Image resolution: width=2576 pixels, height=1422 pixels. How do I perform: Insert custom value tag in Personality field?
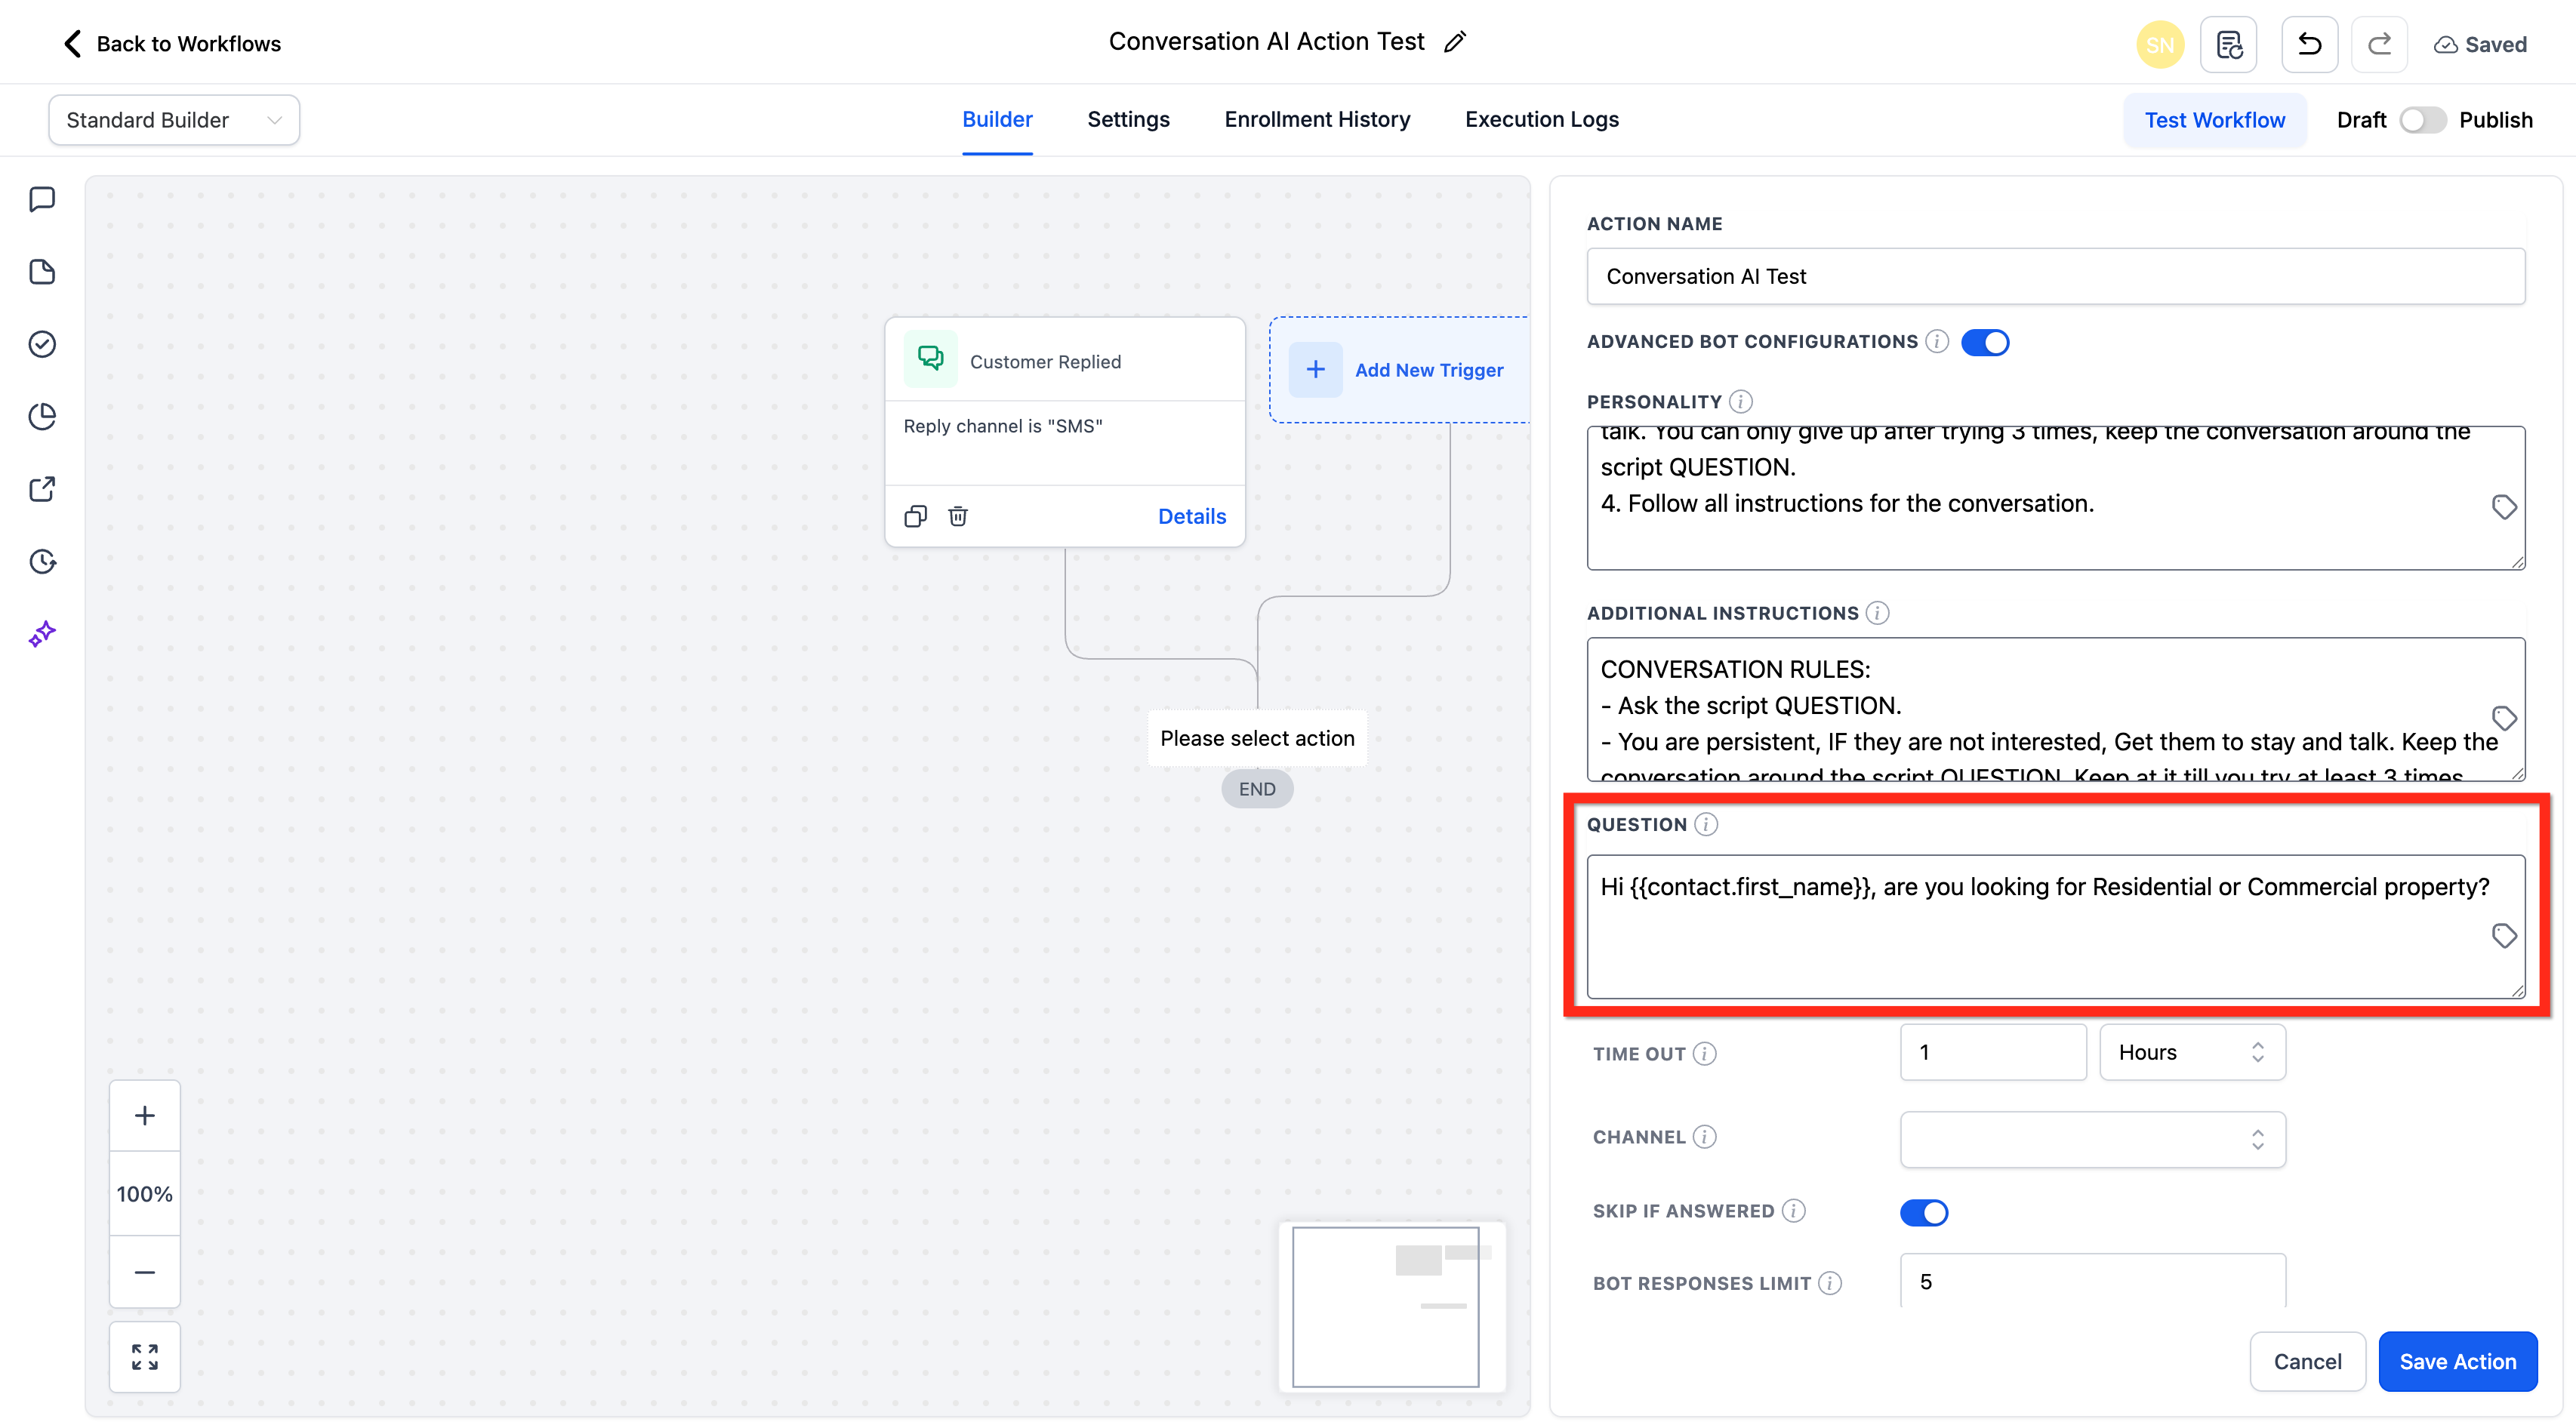click(2503, 507)
